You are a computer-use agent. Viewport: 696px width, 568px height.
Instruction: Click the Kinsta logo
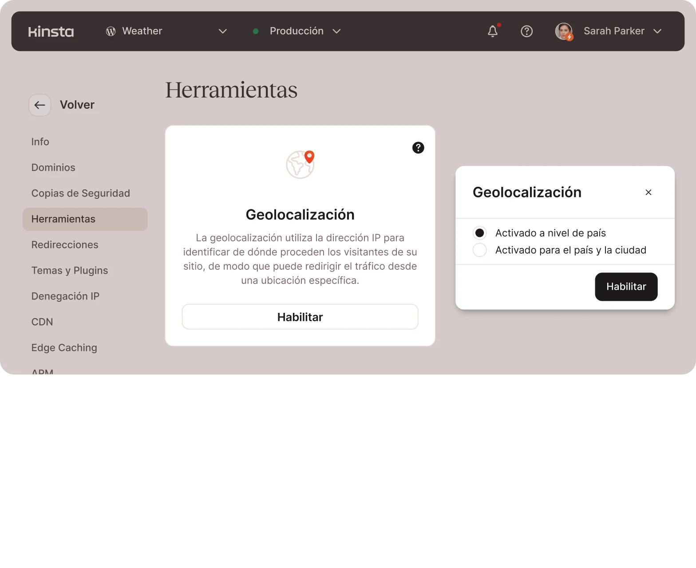[51, 32]
